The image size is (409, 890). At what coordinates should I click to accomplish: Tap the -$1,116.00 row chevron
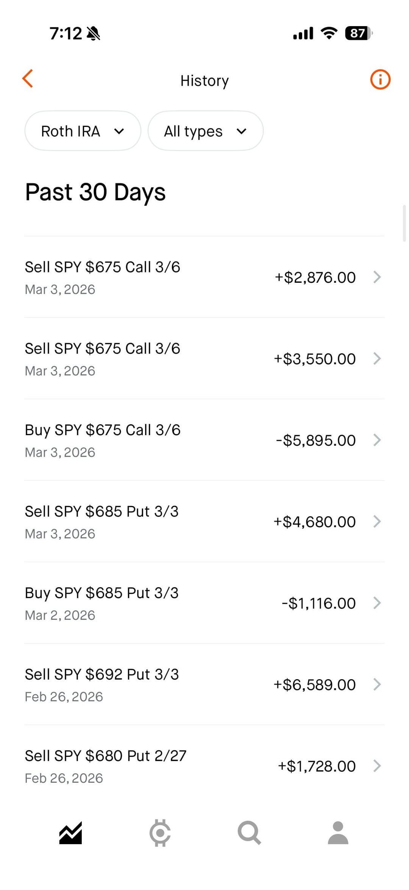point(377,603)
